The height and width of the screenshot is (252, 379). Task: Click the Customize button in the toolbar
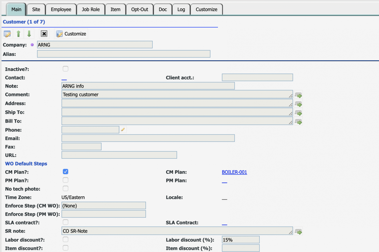point(71,34)
